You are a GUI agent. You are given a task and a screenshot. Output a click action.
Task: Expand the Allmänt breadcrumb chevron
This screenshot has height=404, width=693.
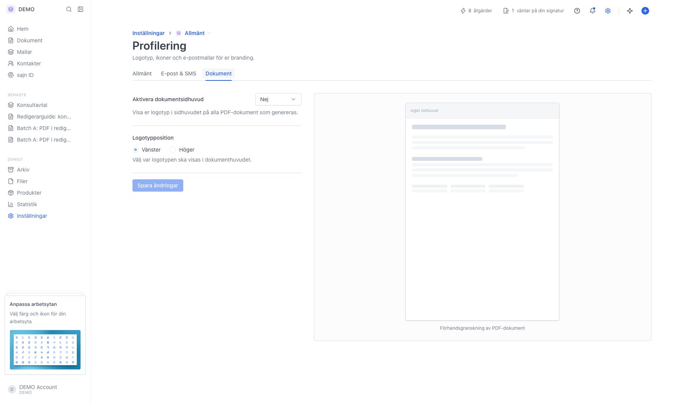209,33
